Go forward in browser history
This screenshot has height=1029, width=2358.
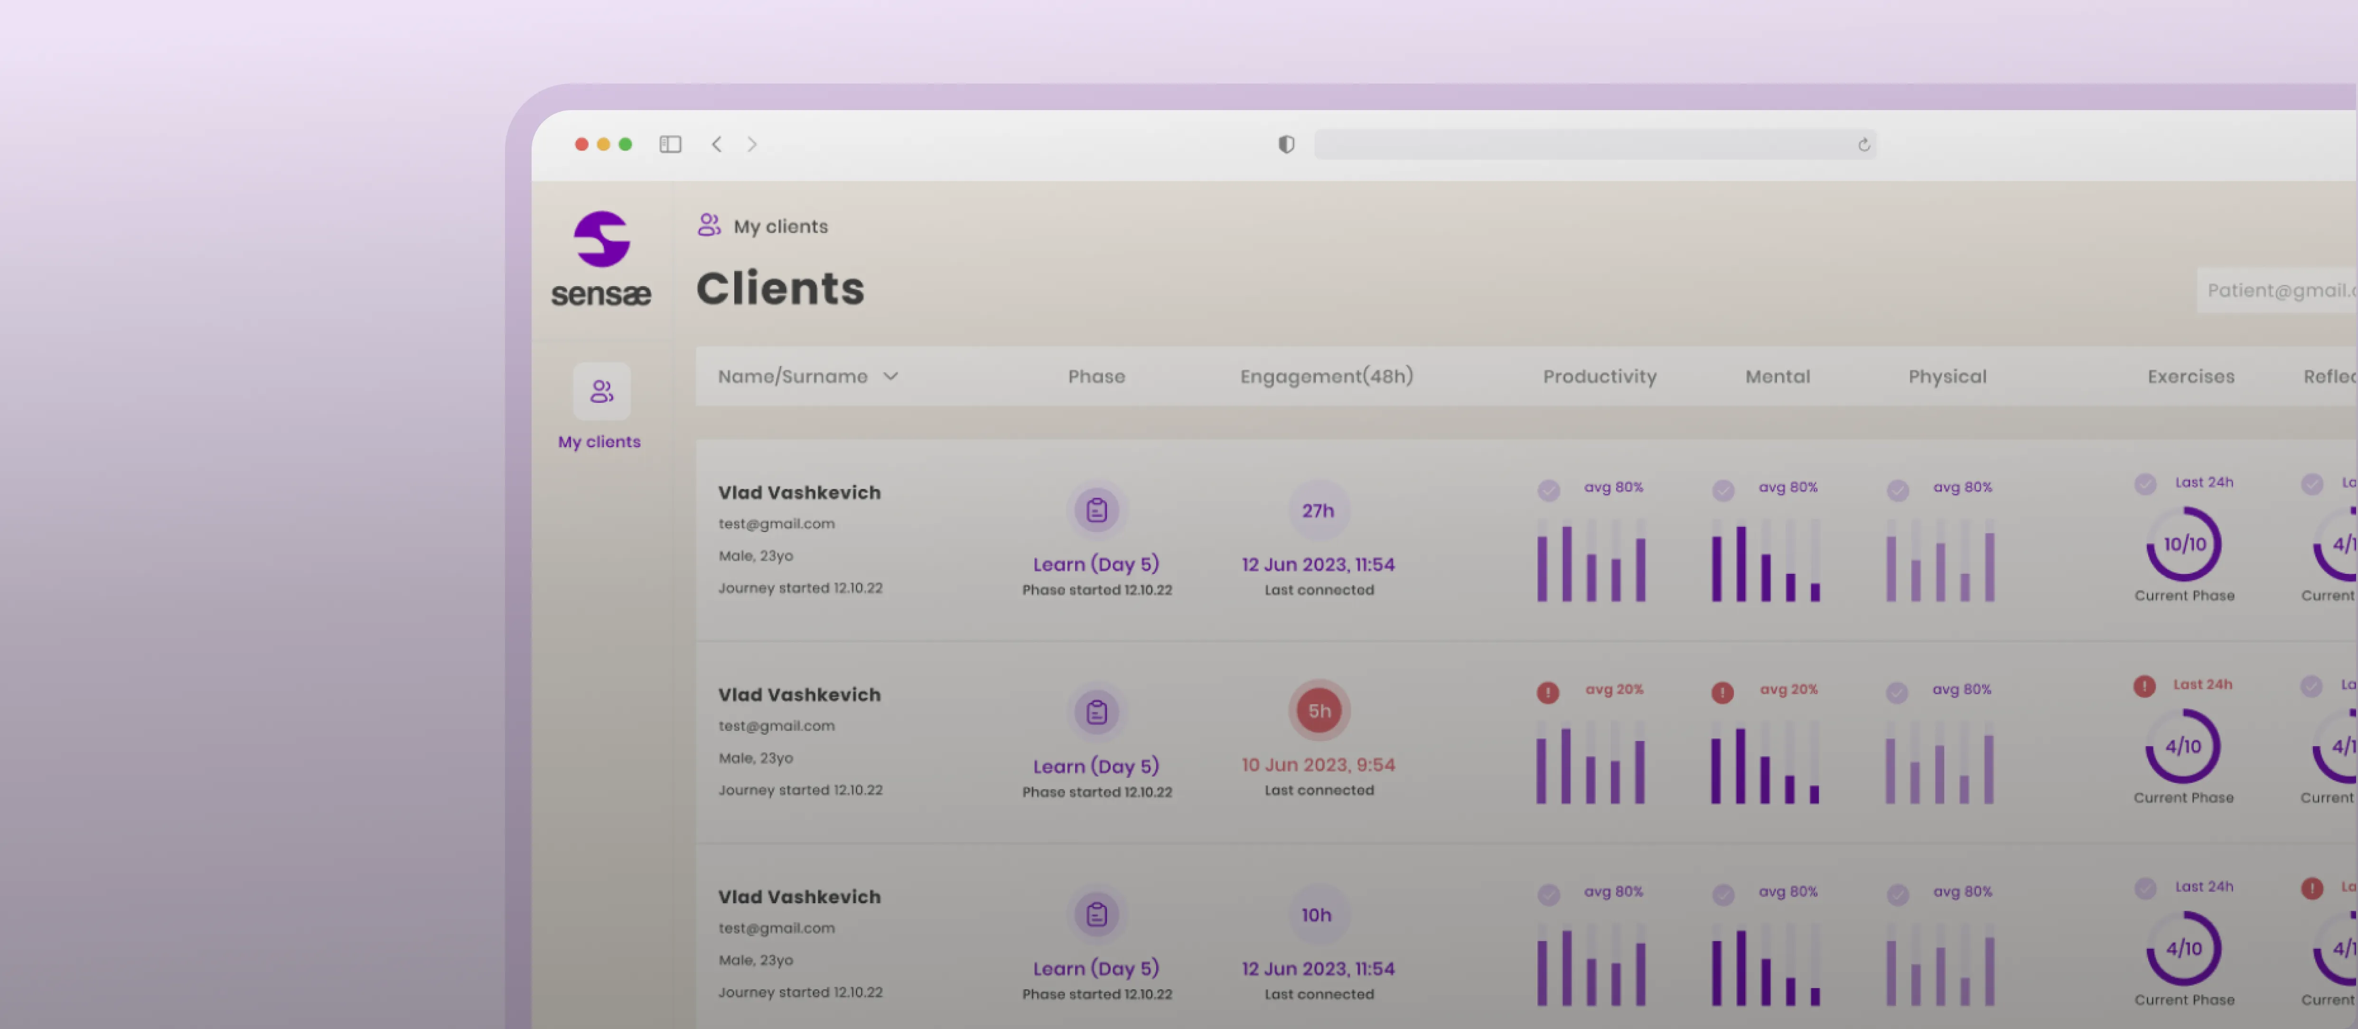(751, 145)
